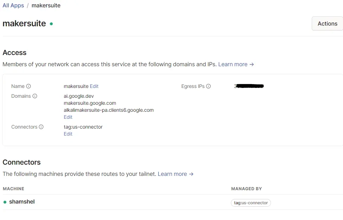This screenshot has width=343, height=220.
Task: Click the arrow icon after Connectors Learn more
Action: pyautogui.click(x=191, y=174)
